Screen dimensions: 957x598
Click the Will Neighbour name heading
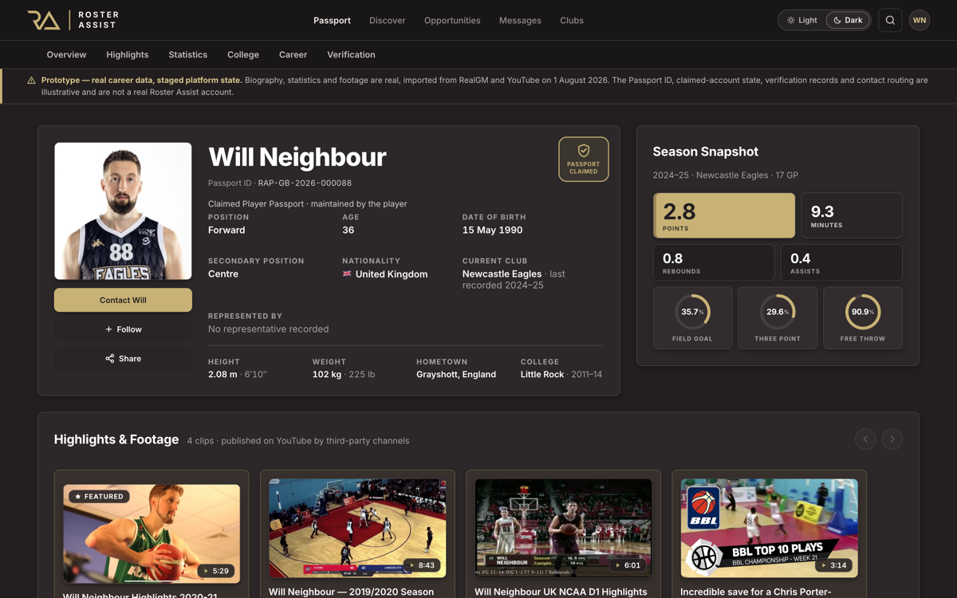click(x=297, y=157)
